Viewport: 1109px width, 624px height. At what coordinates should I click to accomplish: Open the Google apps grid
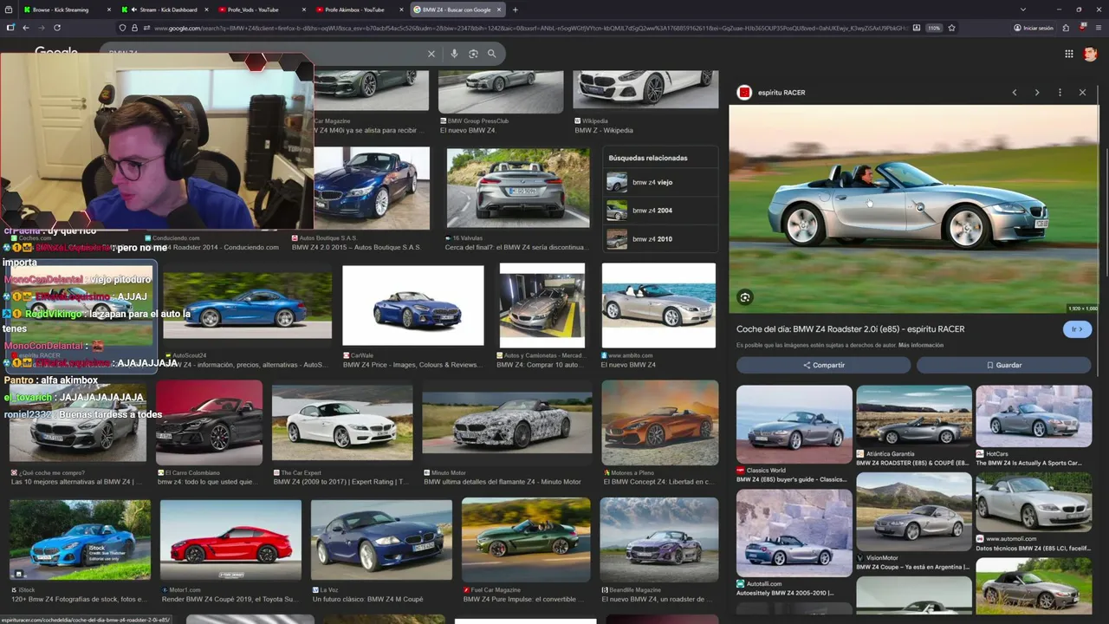[x=1069, y=54]
